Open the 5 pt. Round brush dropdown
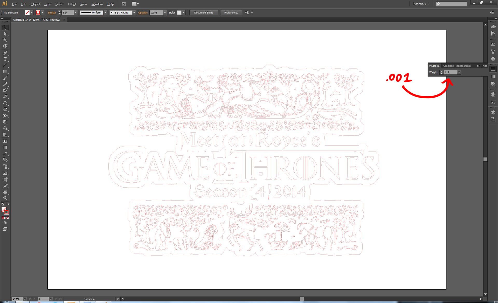 click(x=134, y=13)
